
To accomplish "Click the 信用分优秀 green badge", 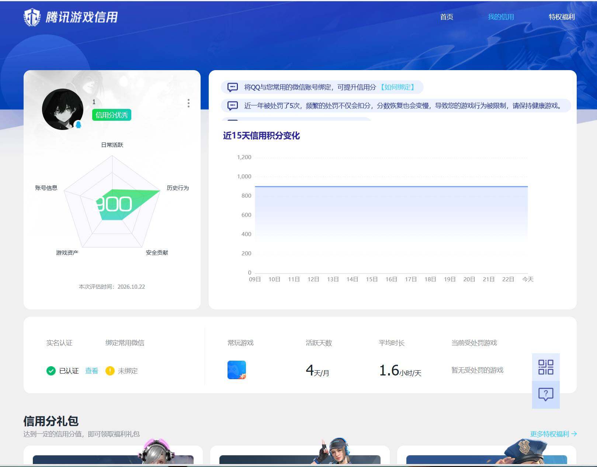I will coord(112,115).
